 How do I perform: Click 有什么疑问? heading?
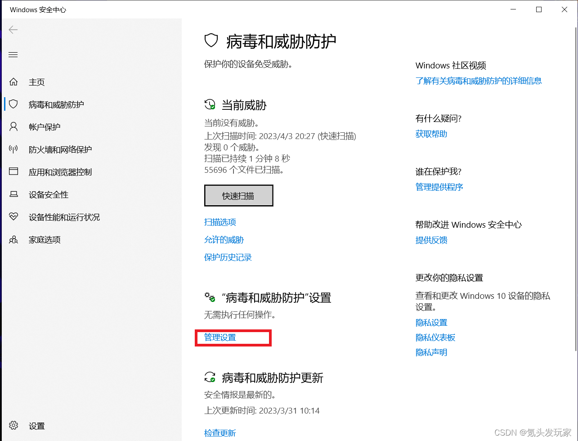[439, 119]
